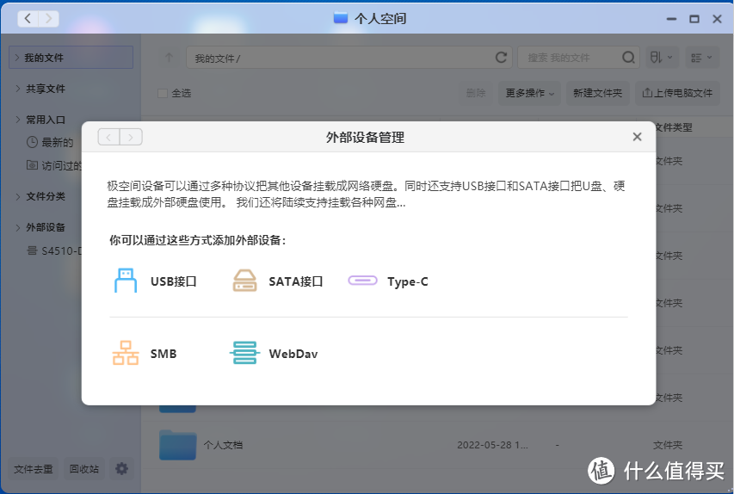Click the search magnifier icon
Viewport: 734px width, 494px height.
(x=629, y=58)
